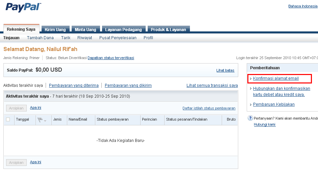Click the Tidak Ada Kegiatan Baru message

(x=121, y=140)
